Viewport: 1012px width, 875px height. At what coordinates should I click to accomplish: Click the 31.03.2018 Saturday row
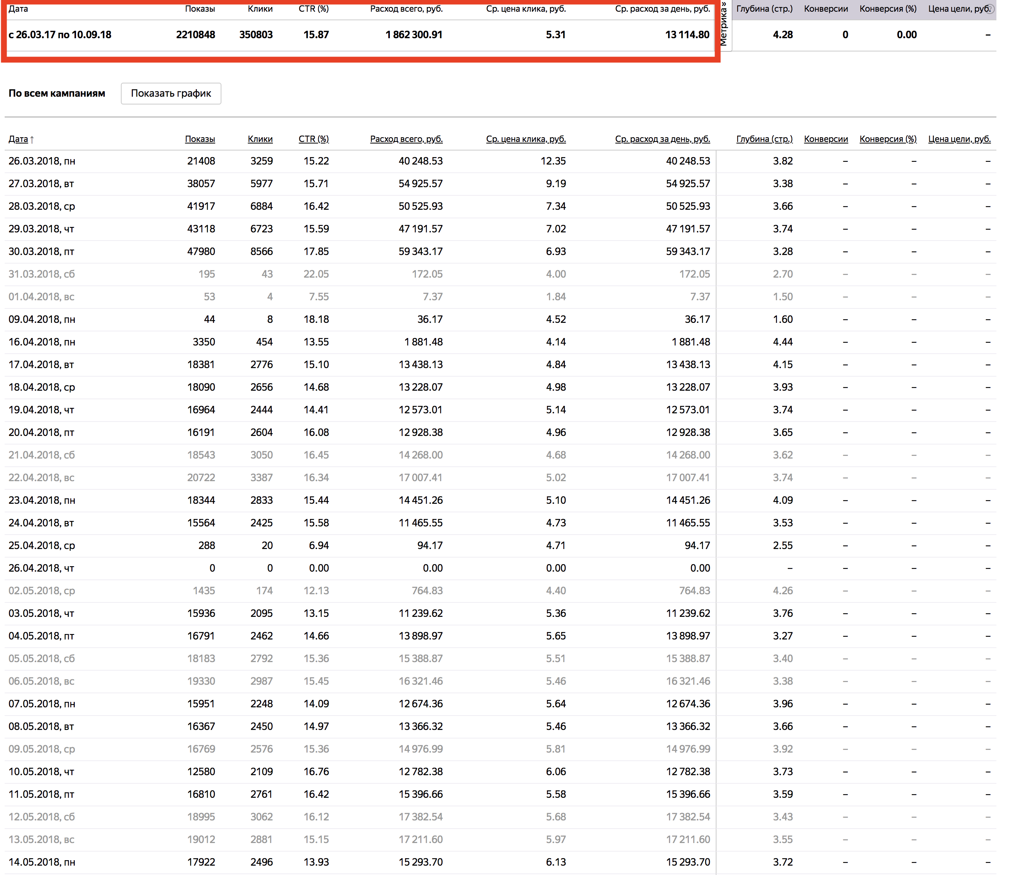click(x=42, y=274)
